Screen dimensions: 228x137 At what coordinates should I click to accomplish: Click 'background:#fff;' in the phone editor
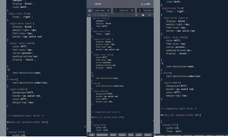tap(104, 94)
